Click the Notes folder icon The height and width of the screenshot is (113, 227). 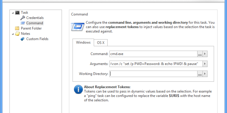point(17,34)
